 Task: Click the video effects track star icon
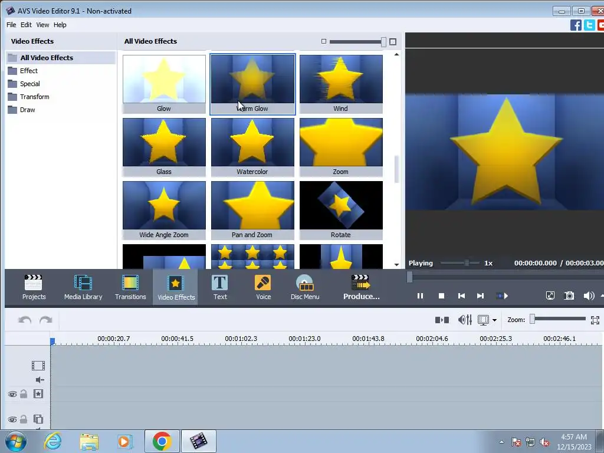[x=38, y=393]
